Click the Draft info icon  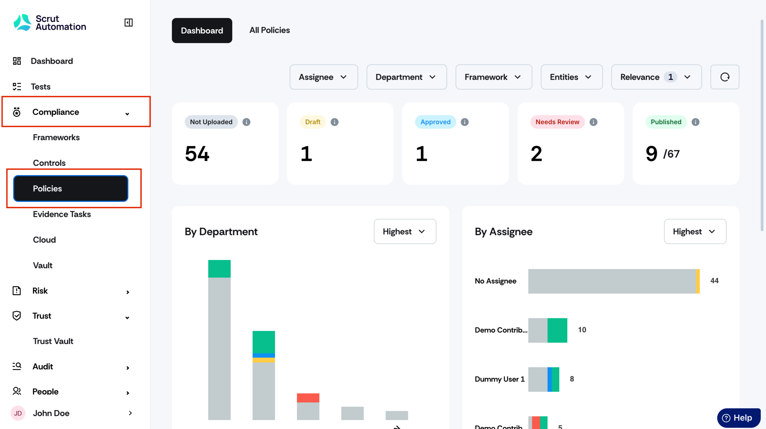tap(335, 122)
